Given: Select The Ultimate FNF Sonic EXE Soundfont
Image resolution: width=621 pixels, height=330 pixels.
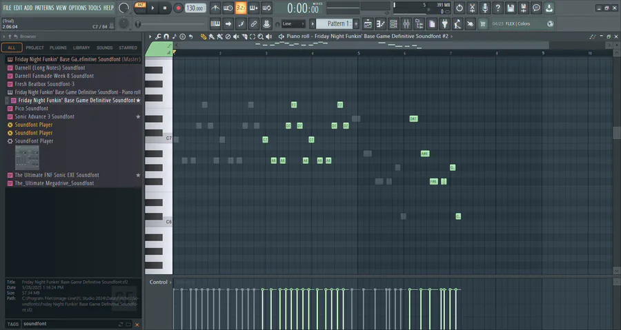Looking at the screenshot, I should [57, 175].
